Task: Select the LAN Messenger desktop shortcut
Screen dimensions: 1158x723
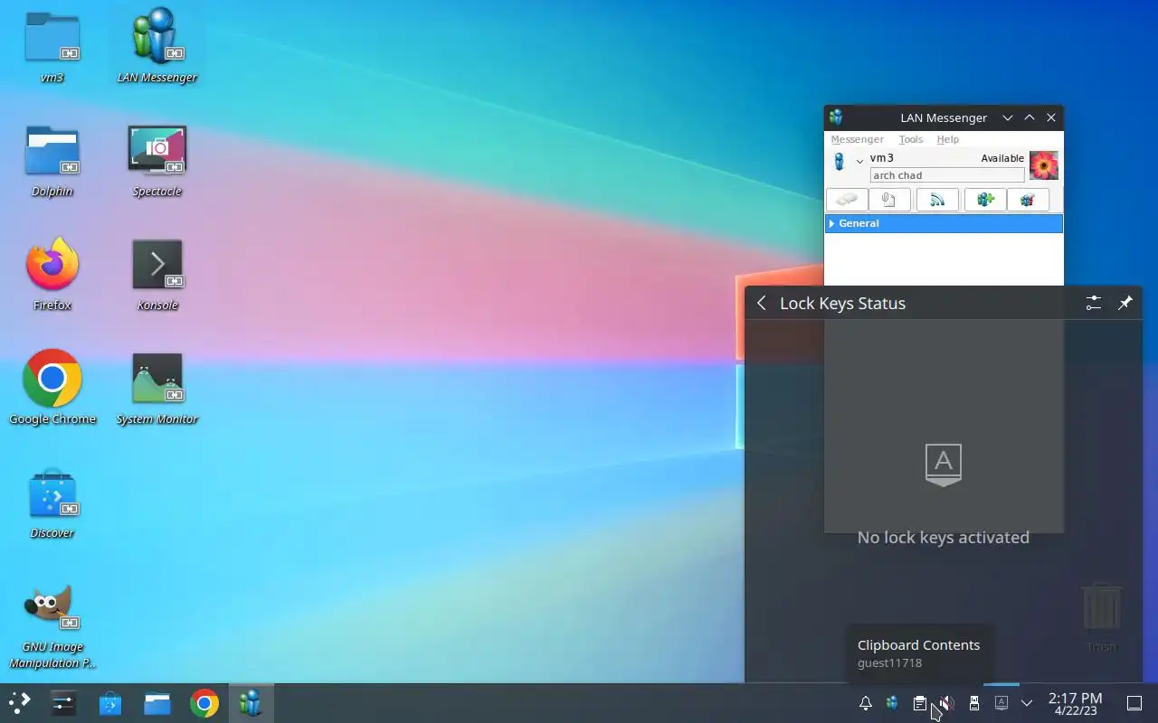Action: [x=157, y=47]
